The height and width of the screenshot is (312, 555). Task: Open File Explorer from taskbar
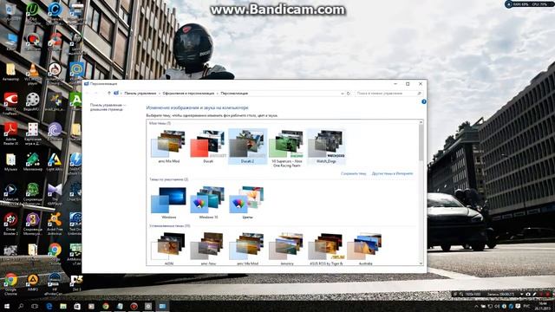pos(63,306)
